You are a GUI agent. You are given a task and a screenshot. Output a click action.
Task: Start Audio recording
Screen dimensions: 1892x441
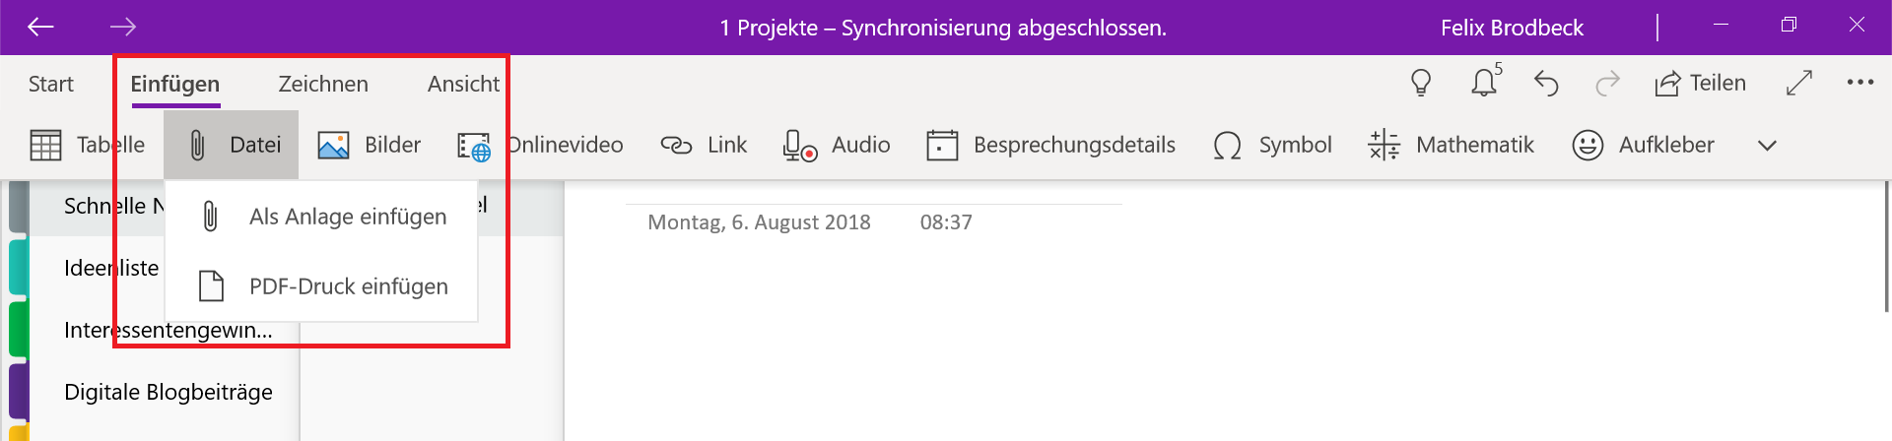click(x=837, y=146)
